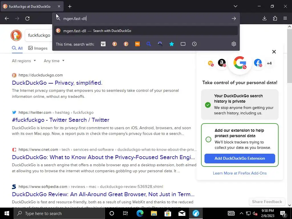Open Learn More at Firefox Add-Ons link
The image size is (292, 219).
[240, 173]
